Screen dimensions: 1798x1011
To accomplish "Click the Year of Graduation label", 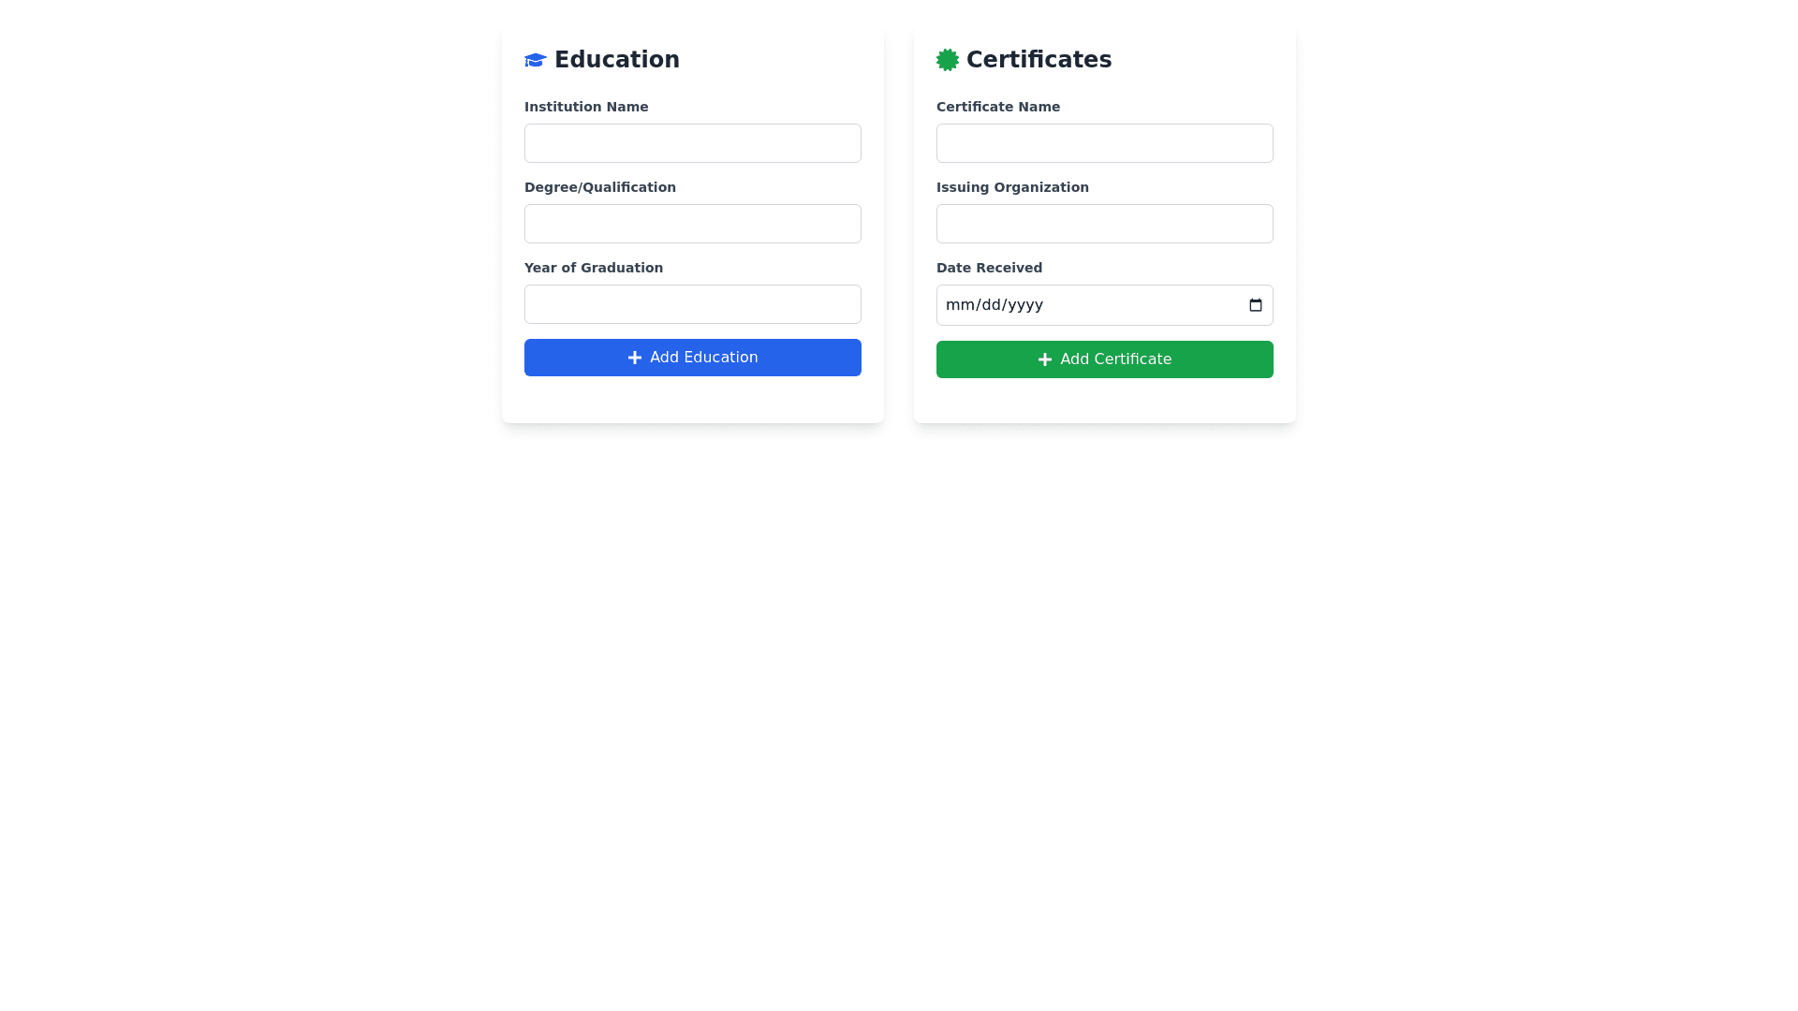I will coord(593,268).
